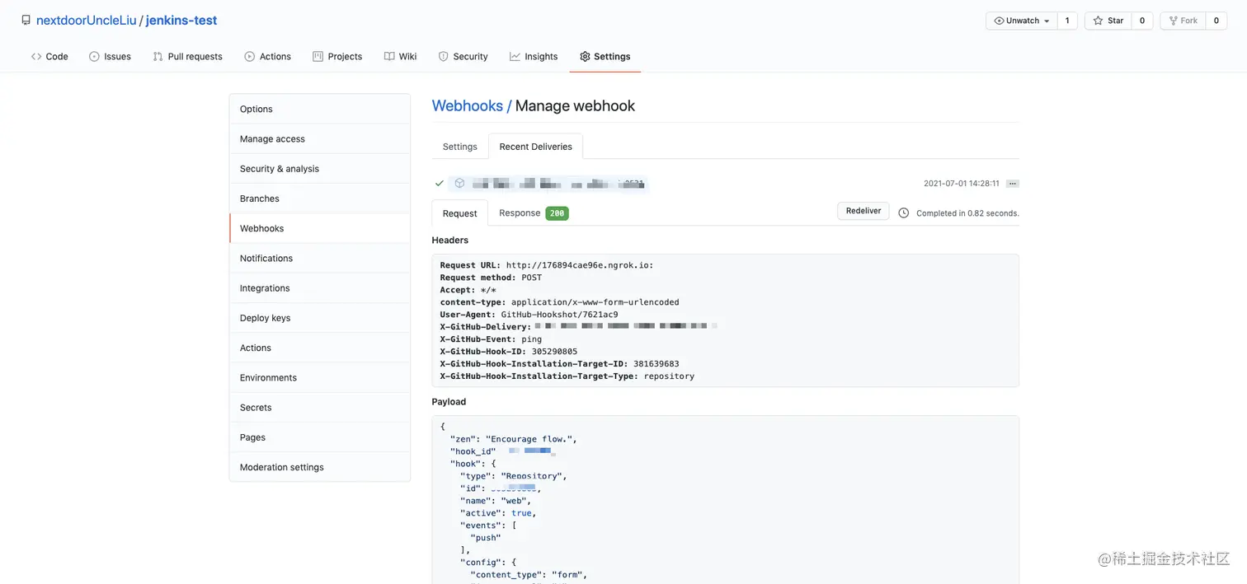Click the Fork button
1247x584 pixels.
point(1183,21)
